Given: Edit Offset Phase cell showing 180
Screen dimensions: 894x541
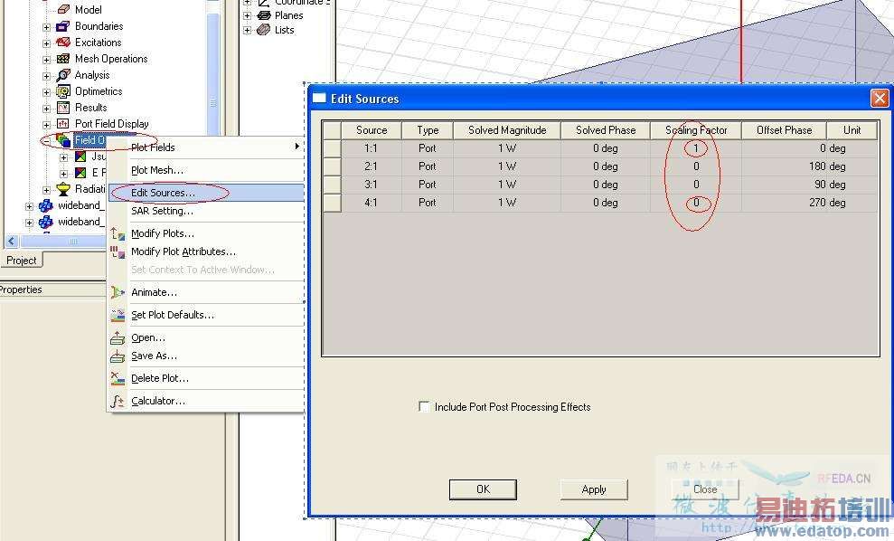Looking at the screenshot, I should [x=784, y=166].
